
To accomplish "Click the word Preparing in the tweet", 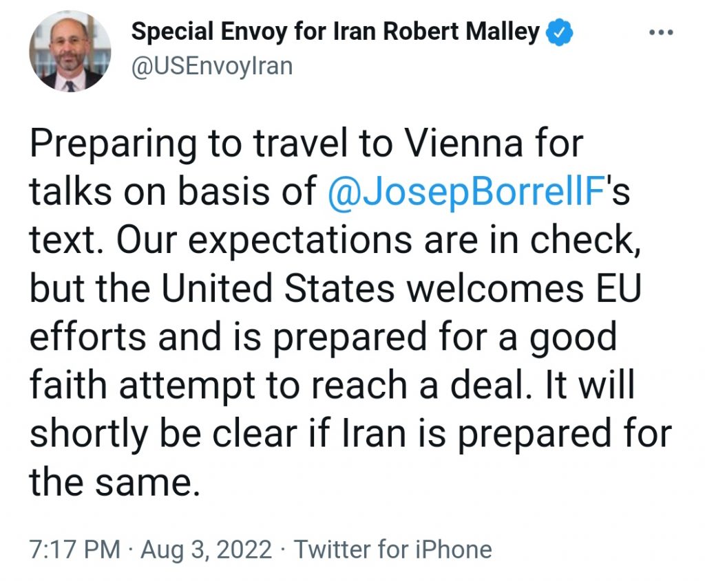I will pos(114,146).
